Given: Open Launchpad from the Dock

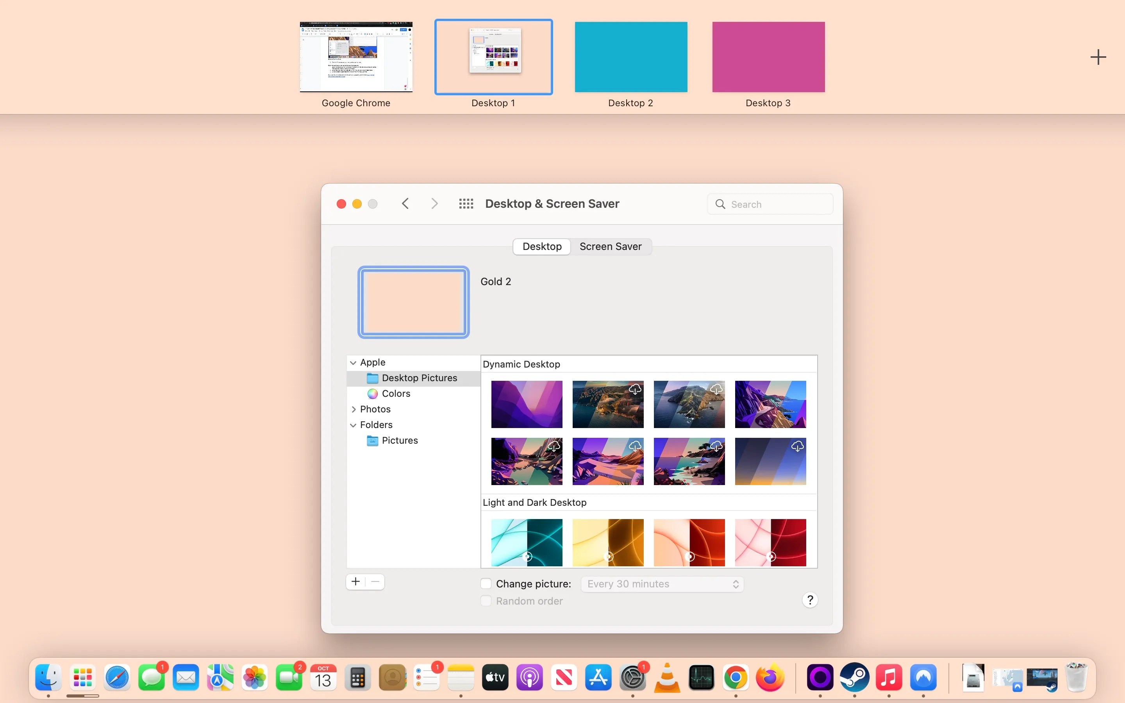Looking at the screenshot, I should coord(82,678).
